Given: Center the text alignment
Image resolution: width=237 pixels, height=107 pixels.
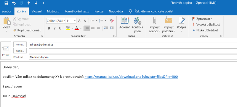Looking at the screenshot, I should pos(93,28).
